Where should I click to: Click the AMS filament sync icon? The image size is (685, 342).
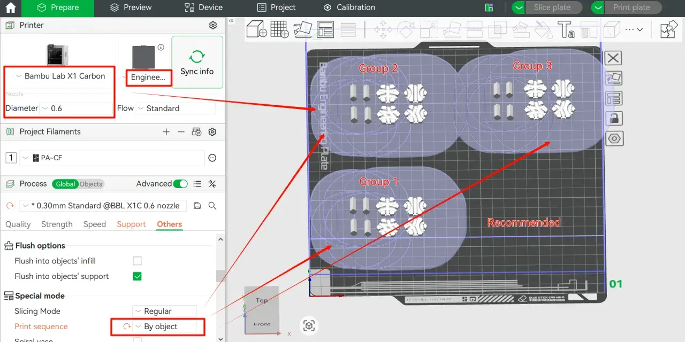tap(196, 131)
